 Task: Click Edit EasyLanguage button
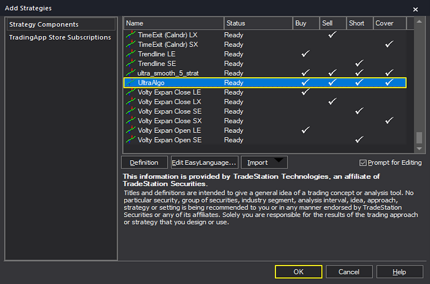point(204,163)
